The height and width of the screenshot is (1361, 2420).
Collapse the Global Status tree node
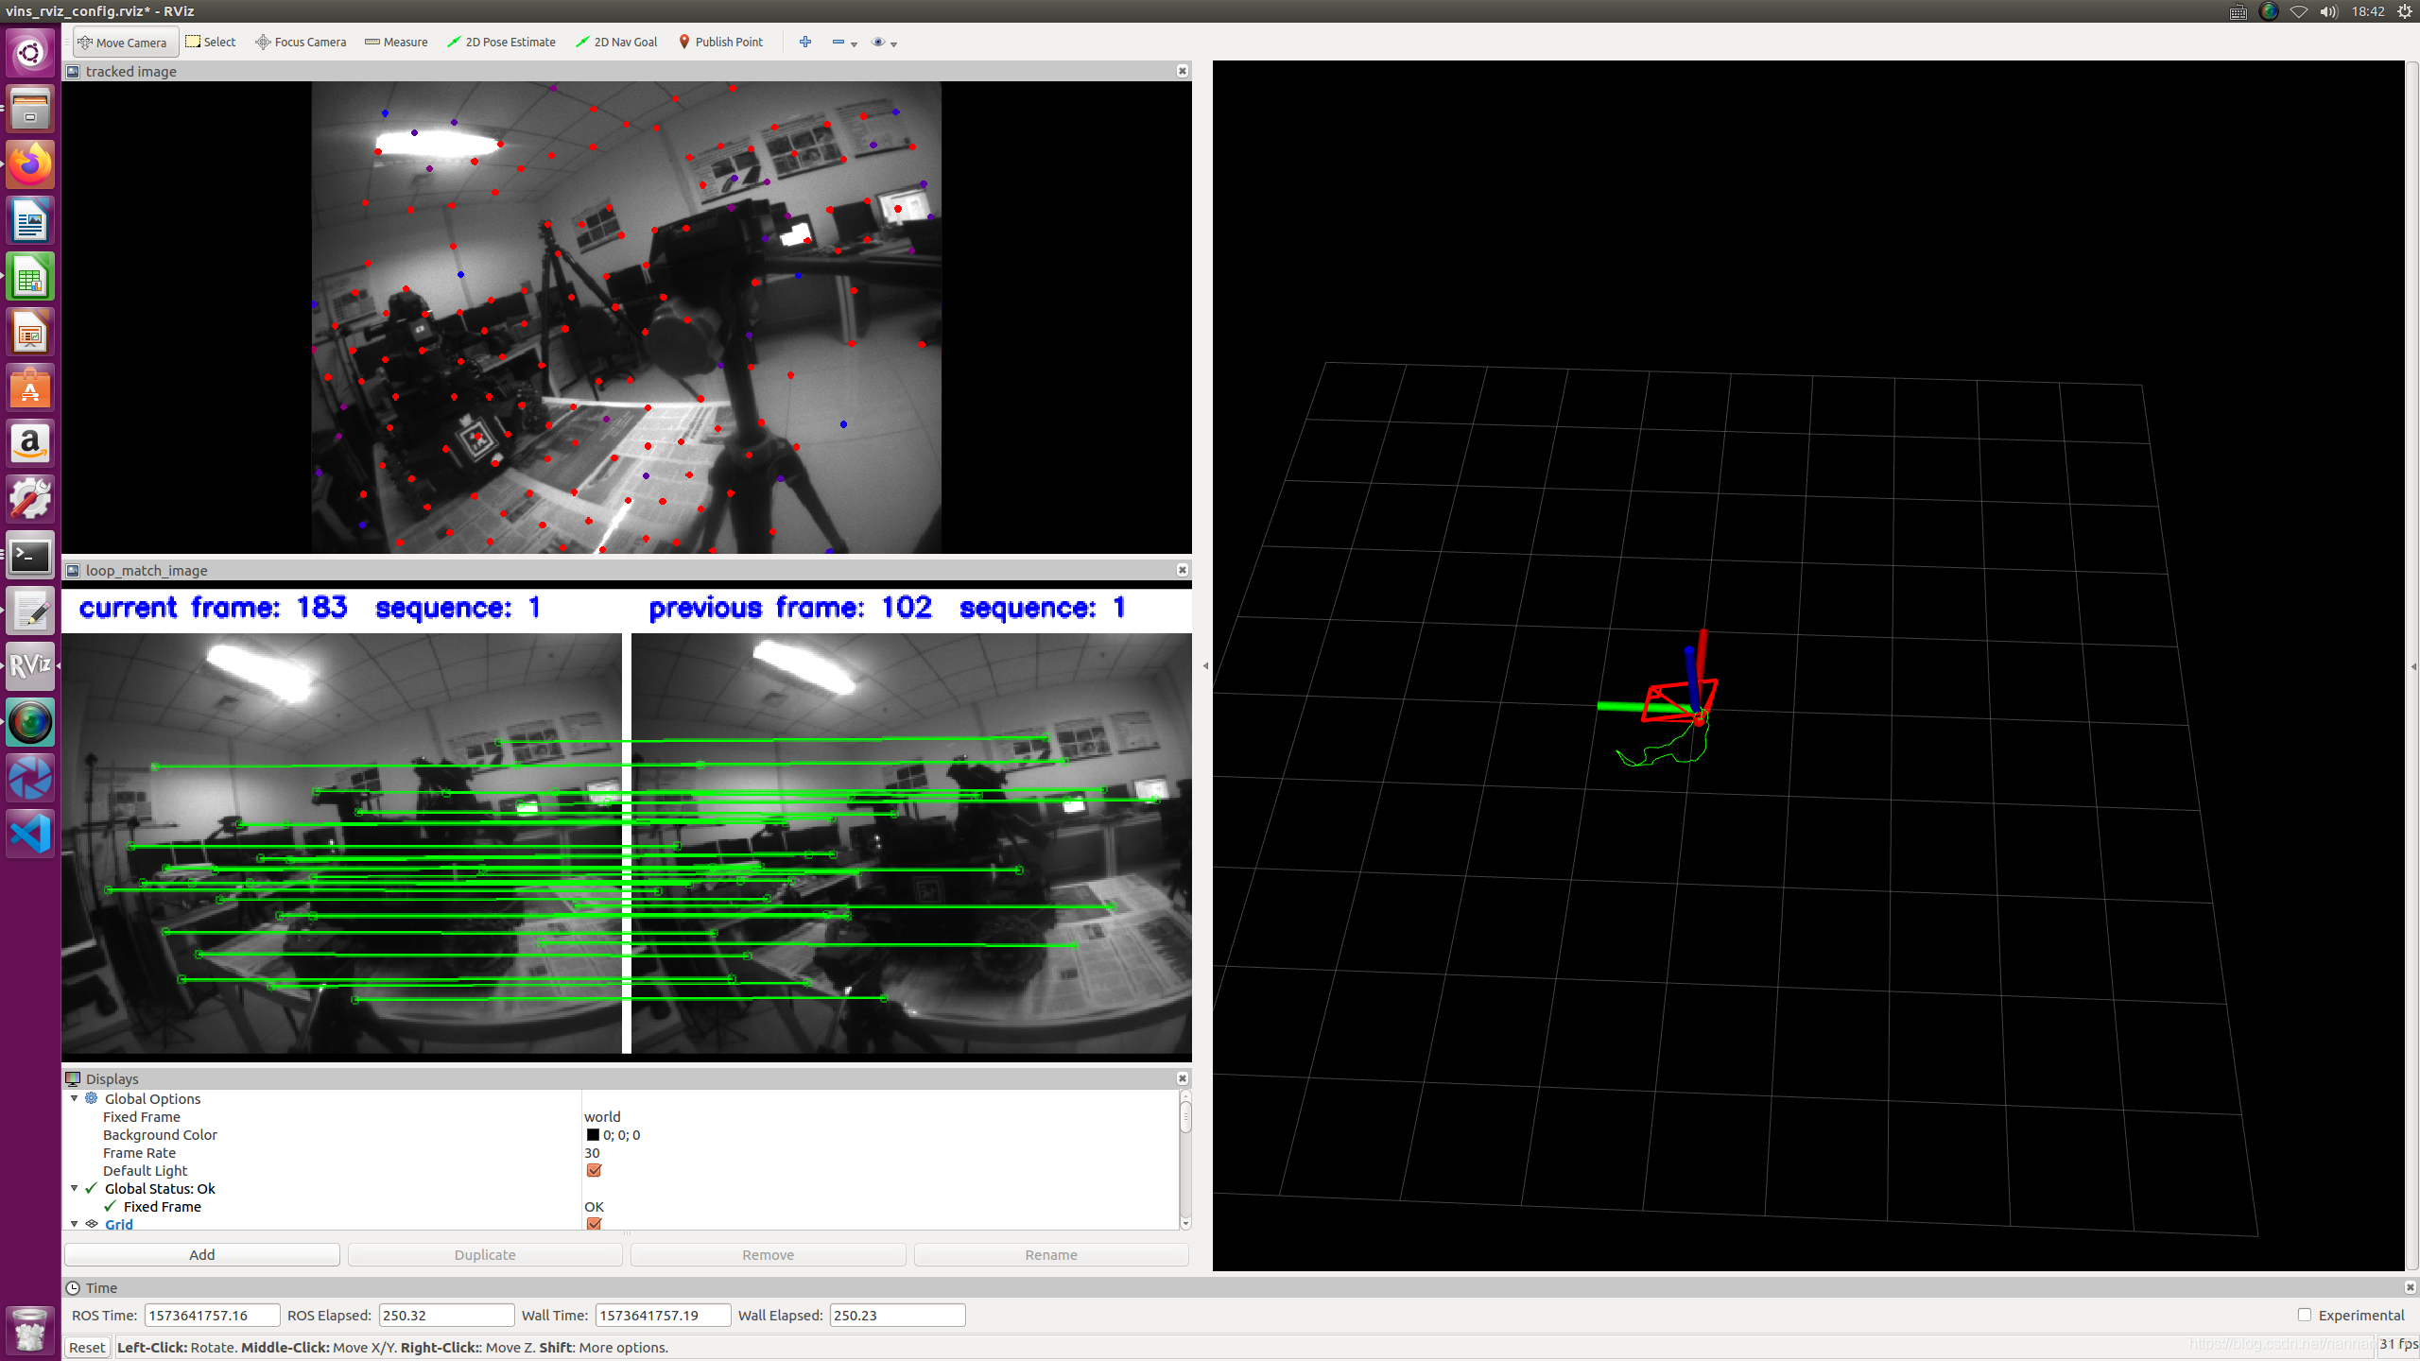[75, 1188]
